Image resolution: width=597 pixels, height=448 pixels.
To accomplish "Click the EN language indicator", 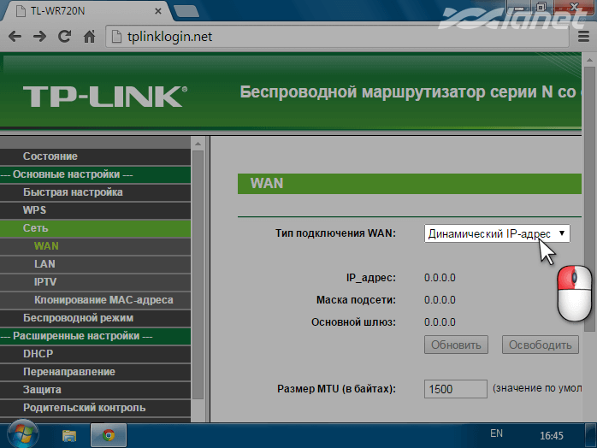I will [496, 433].
